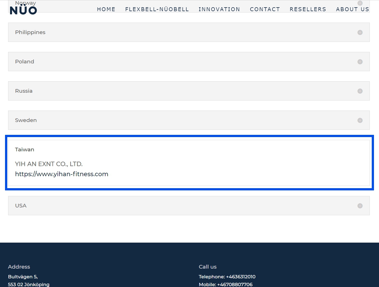This screenshot has height=287, width=379.
Task: Click the Address heading in the footer
Action: tap(19, 267)
